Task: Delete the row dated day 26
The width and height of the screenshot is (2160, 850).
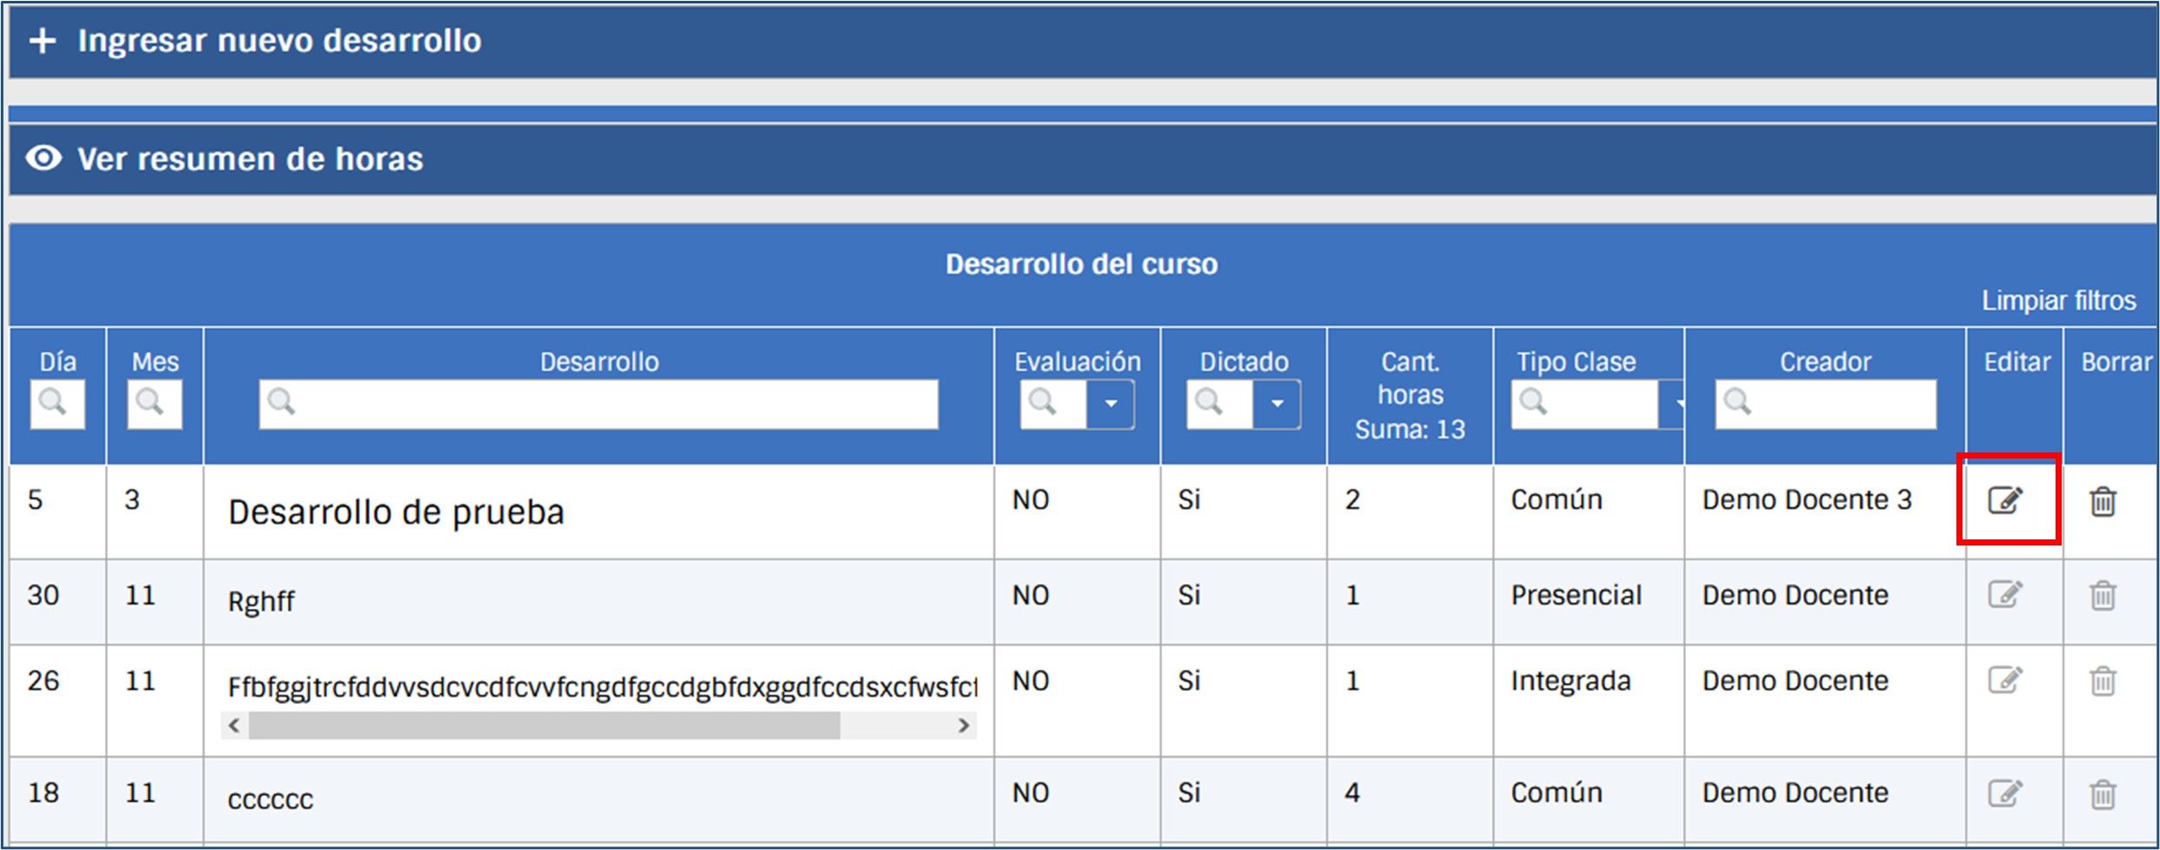Action: point(2103,681)
